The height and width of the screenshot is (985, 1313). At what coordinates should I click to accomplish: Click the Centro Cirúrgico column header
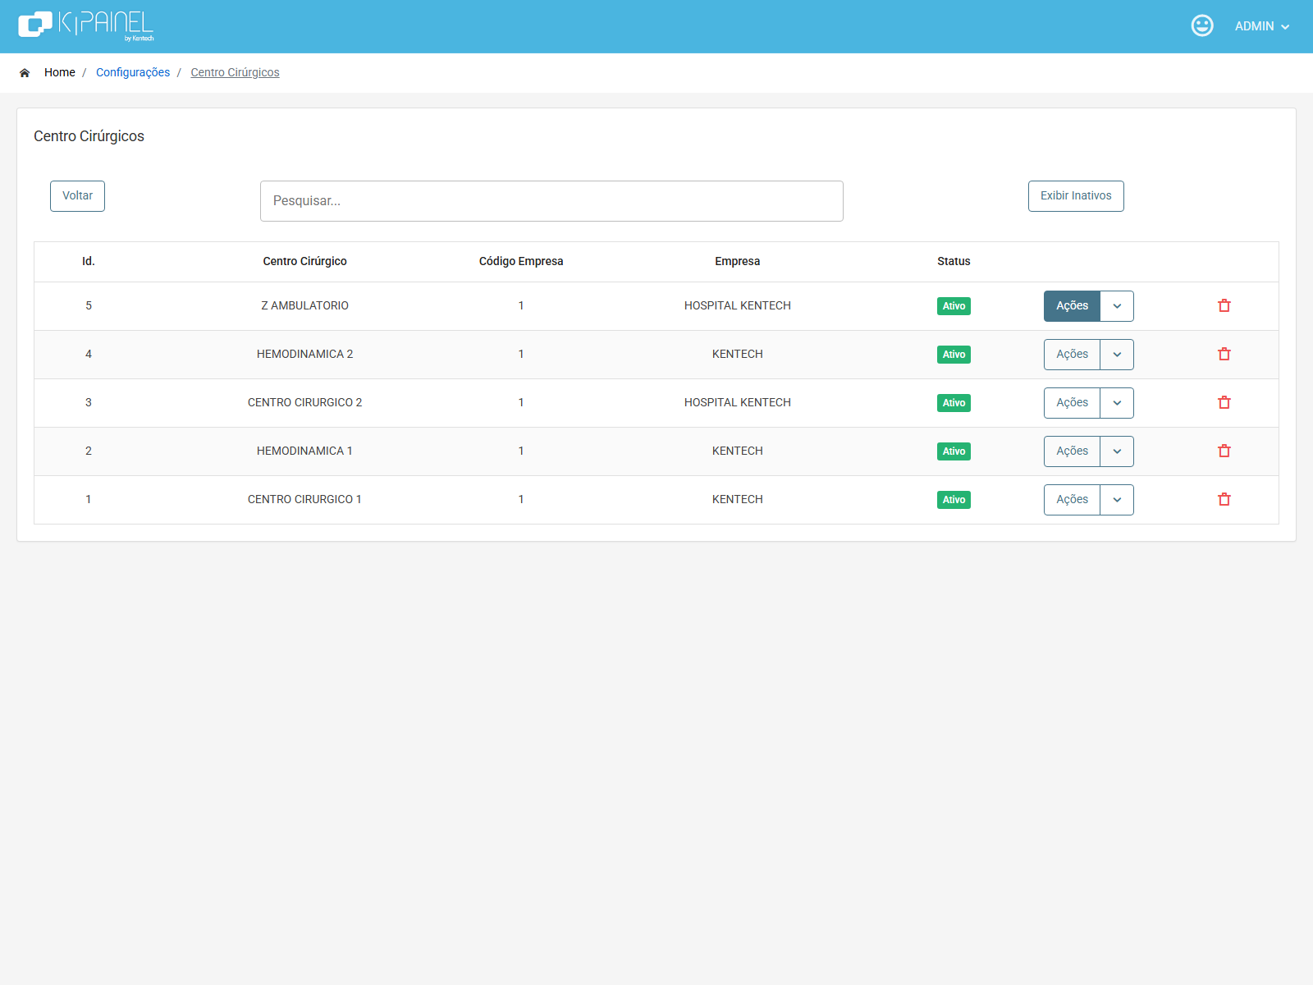click(304, 261)
